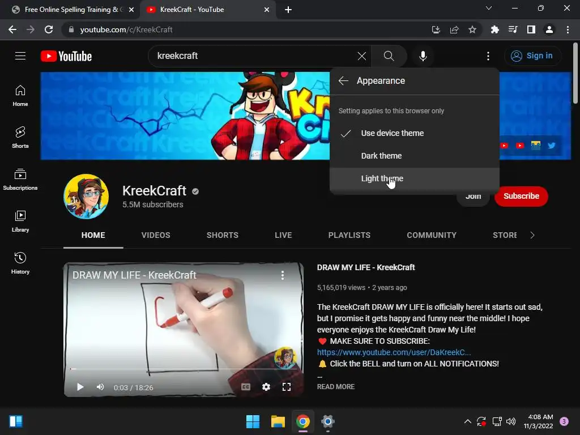Click the Chrome address bar URL
This screenshot has height=435, width=580.
126,29
